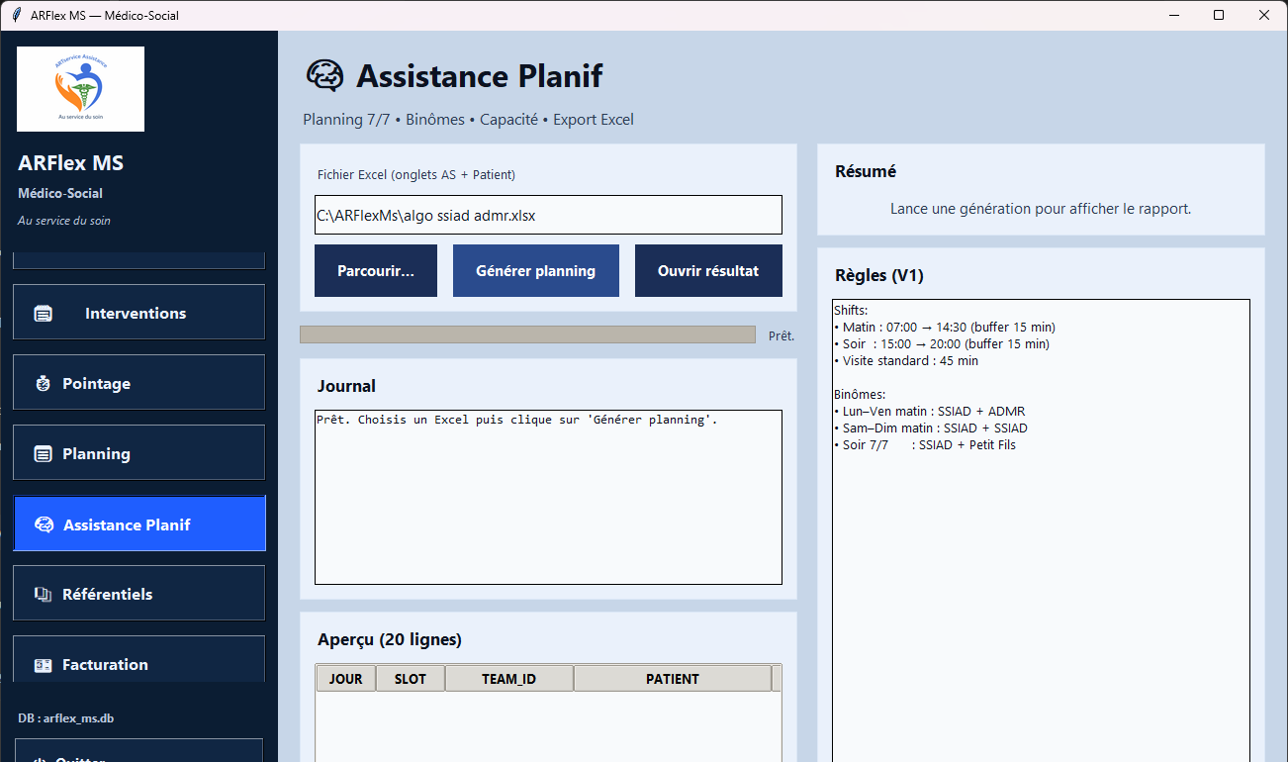Viewport: 1288px width, 762px height.
Task: Click the Excel file path input field
Action: (x=548, y=215)
